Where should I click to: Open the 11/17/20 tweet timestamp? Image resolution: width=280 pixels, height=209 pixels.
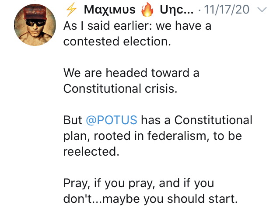[x=227, y=10]
